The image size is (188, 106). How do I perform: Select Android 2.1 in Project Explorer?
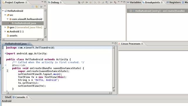17,32
